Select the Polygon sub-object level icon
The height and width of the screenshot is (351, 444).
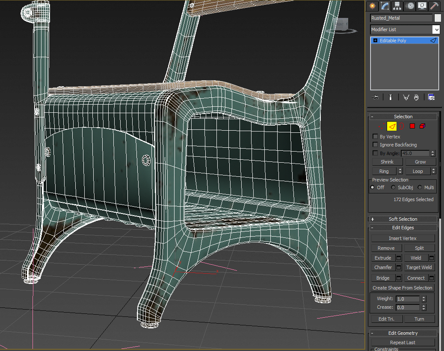412,126
